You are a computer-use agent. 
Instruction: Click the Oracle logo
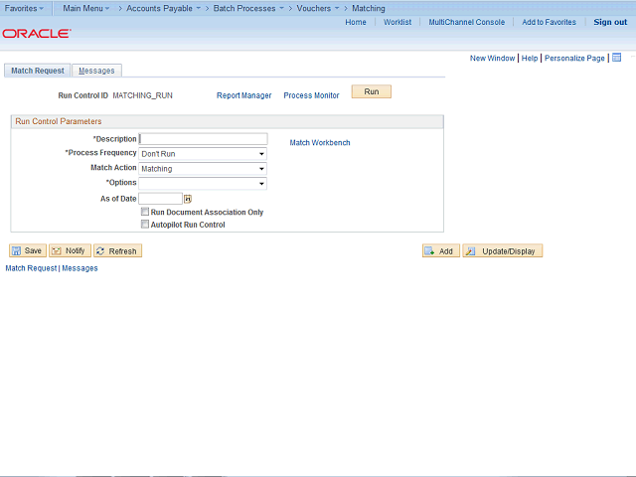(37, 33)
